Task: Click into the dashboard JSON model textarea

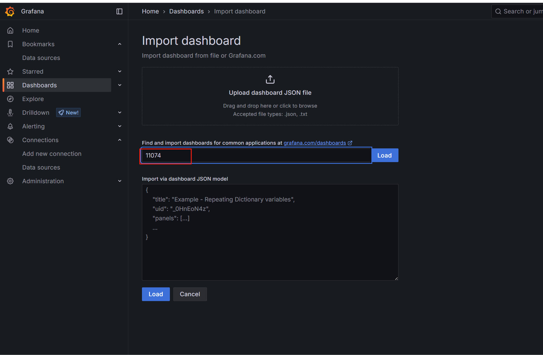Action: [270, 232]
